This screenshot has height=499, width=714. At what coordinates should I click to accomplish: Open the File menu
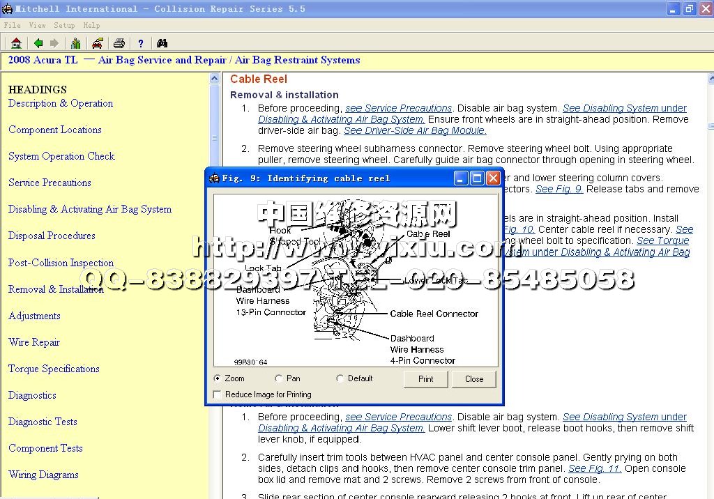pyautogui.click(x=12, y=25)
